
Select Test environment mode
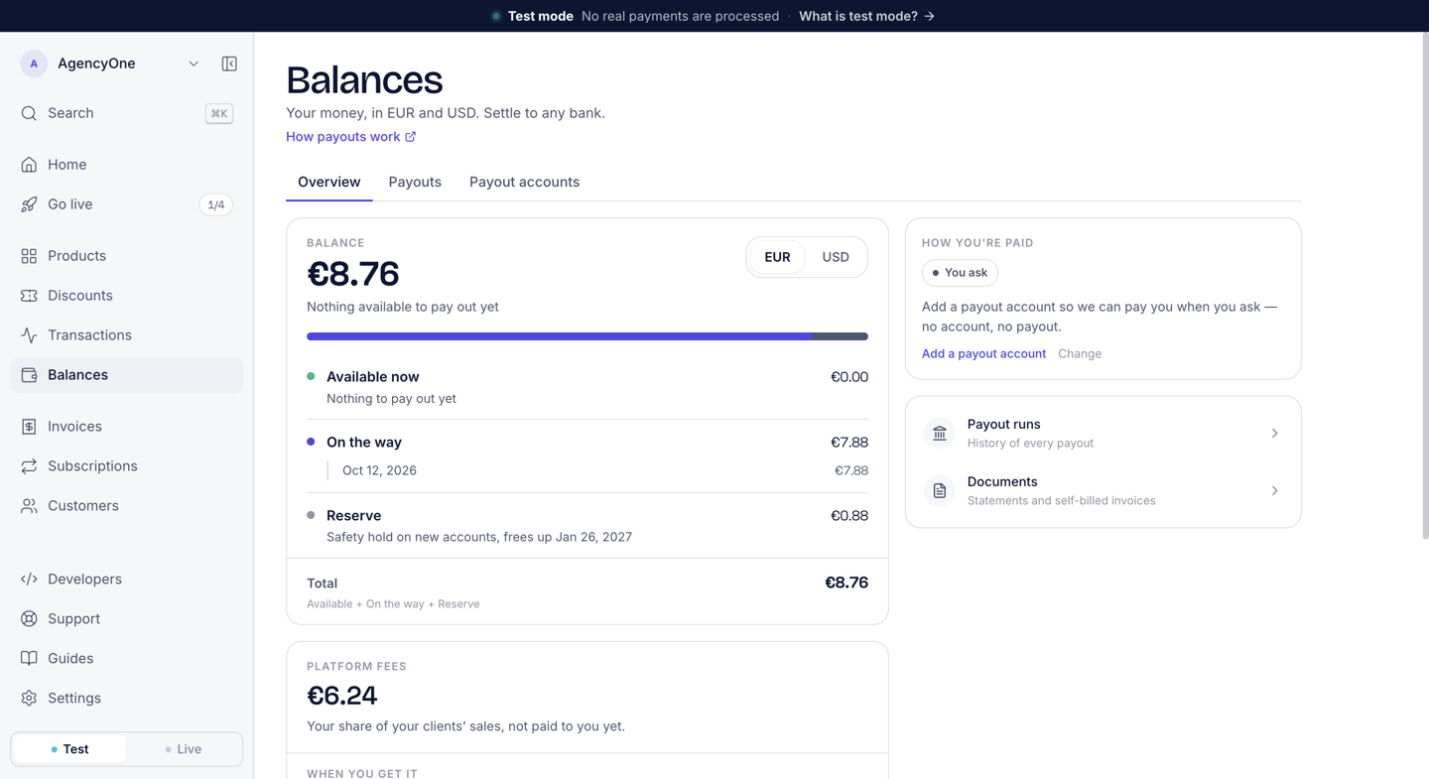tap(69, 749)
